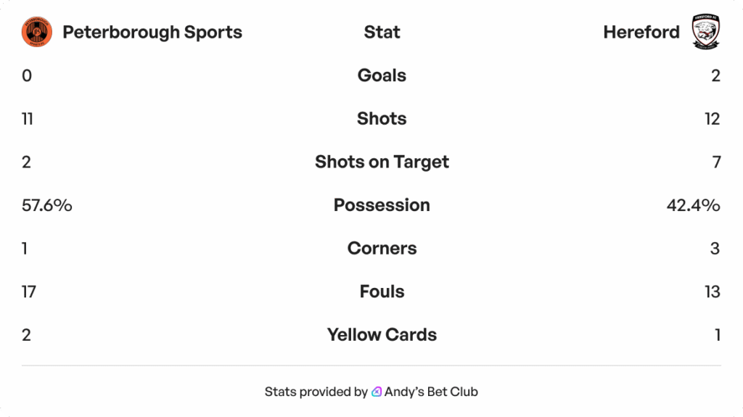This screenshot has width=743, height=417.
Task: Open the Andy's Bet Club link
Action: coord(430,392)
